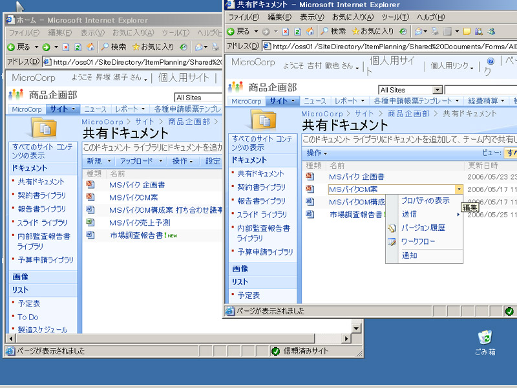This screenshot has height=388, width=517.
Task: Click Stop icon in front 共有ドキュメント window
Action: coord(286,31)
